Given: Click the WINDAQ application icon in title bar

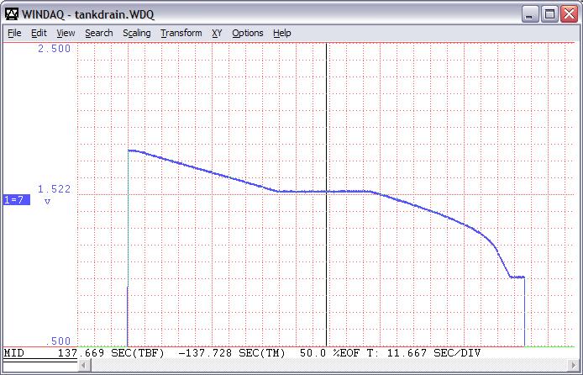Looking at the screenshot, I should coord(12,13).
